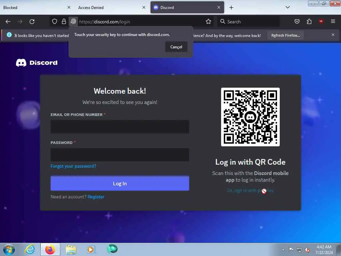Bookmark this page with the star
Viewport: 341px width, 256px height.
[x=208, y=22]
